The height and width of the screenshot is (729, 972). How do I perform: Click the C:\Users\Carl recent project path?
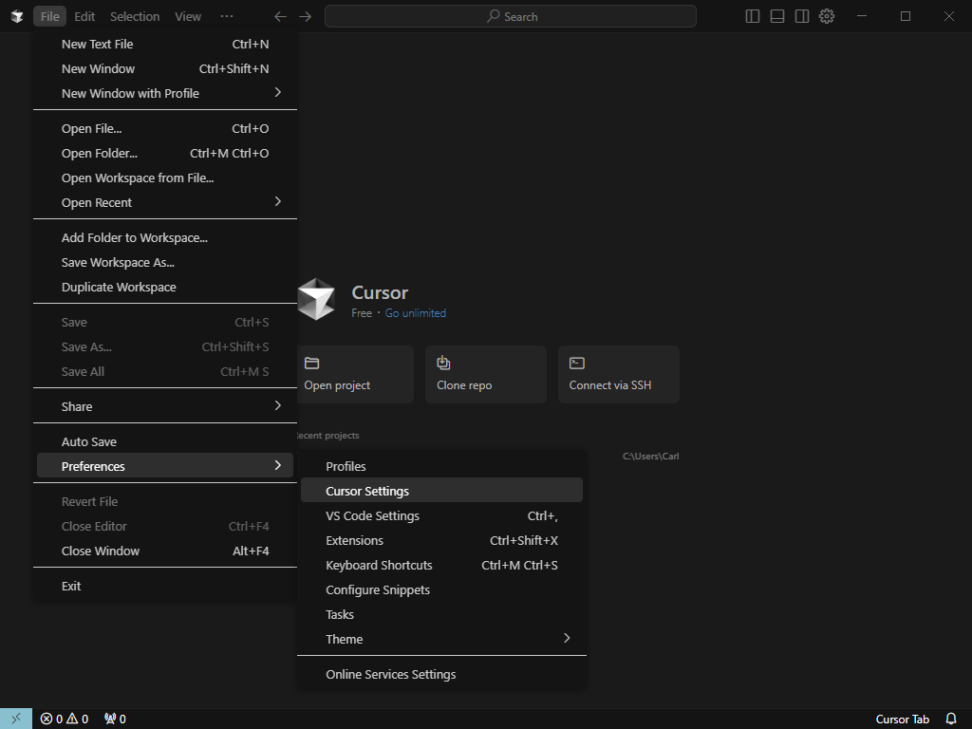(650, 457)
